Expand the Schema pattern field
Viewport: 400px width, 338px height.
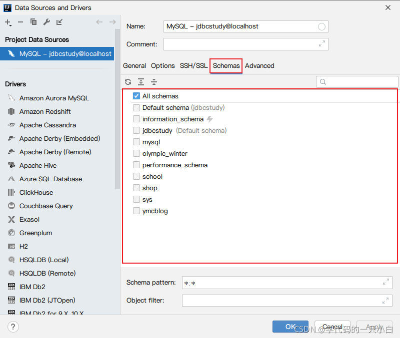click(386, 282)
